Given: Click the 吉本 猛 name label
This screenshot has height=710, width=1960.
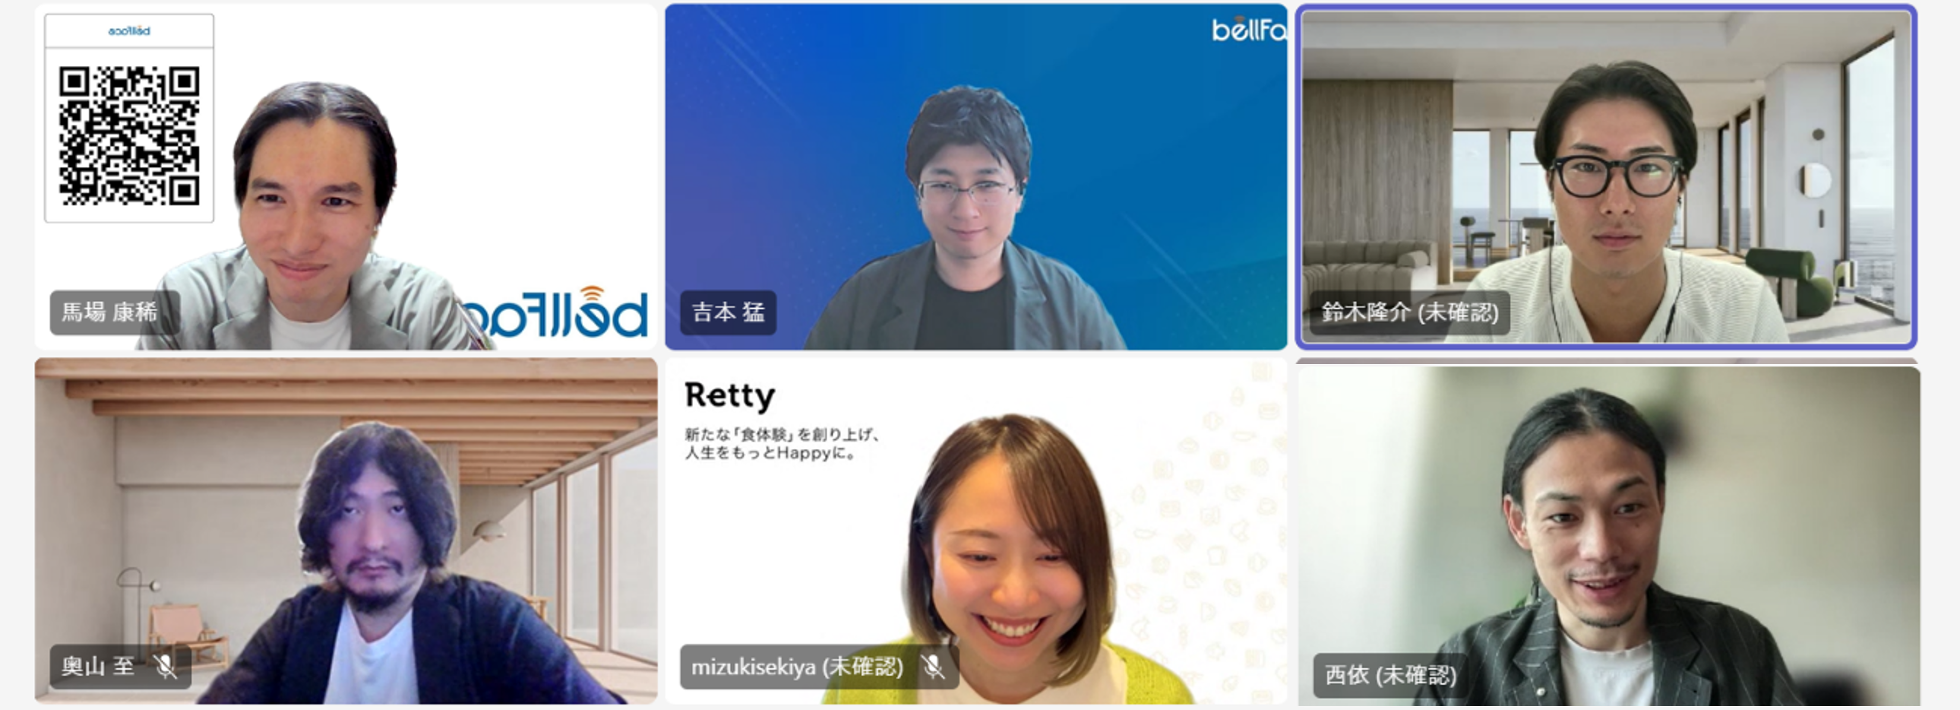Looking at the screenshot, I should [728, 312].
